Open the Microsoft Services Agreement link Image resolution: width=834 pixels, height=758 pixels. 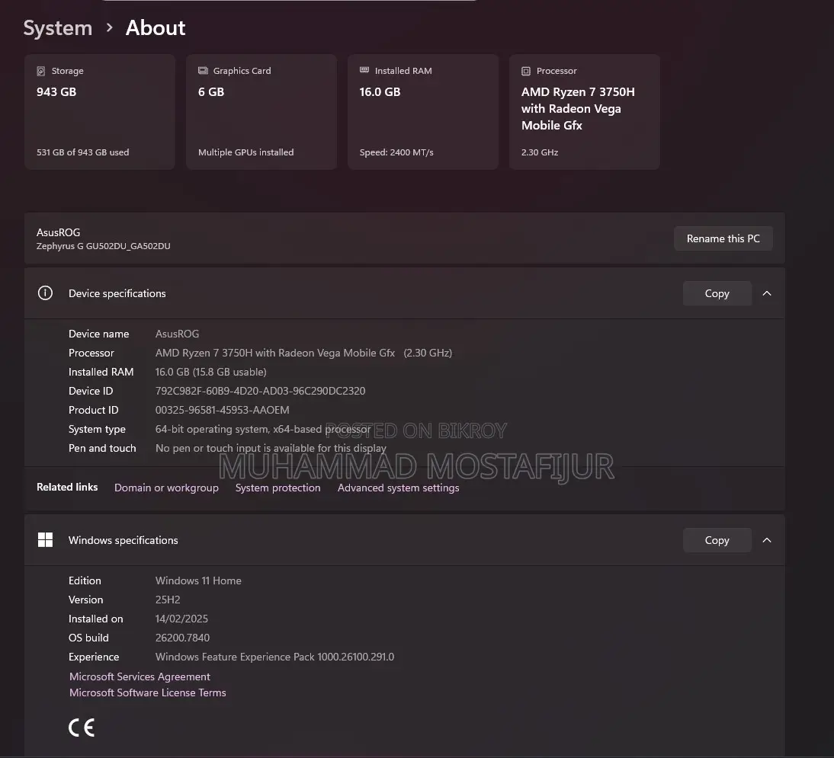coord(140,676)
